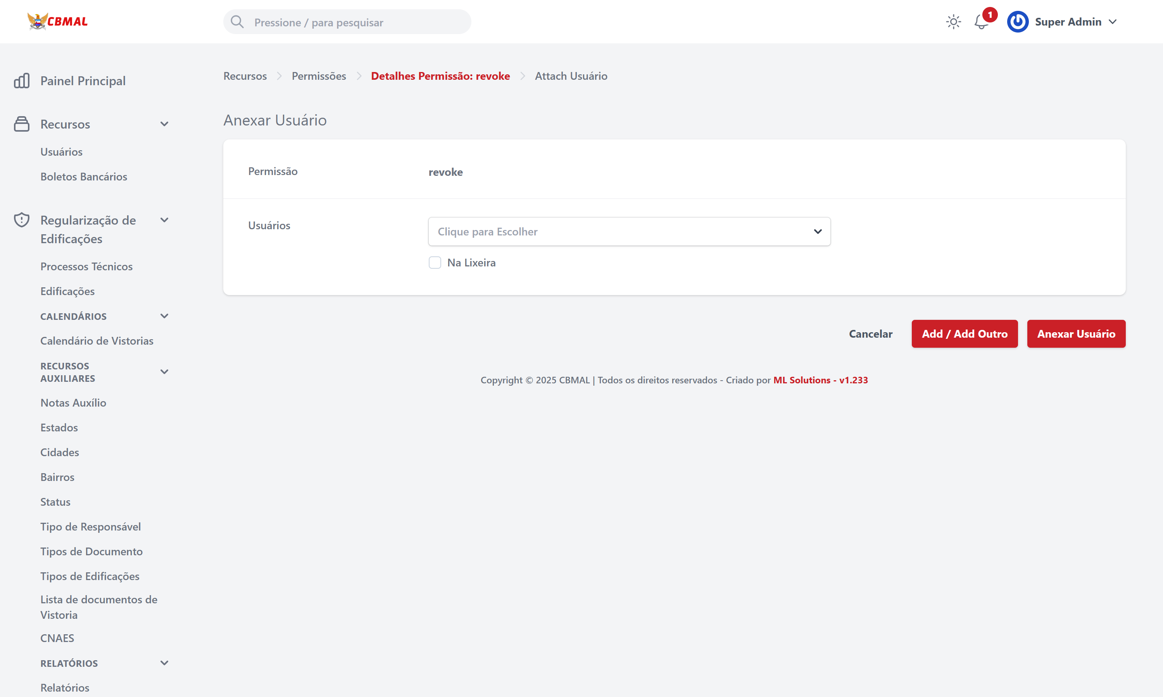Click the search magnifier icon
This screenshot has width=1163, height=697.
tap(237, 22)
